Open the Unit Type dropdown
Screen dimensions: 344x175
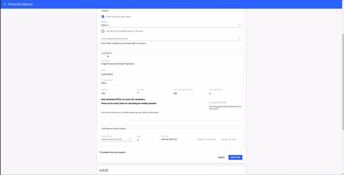(152, 93)
